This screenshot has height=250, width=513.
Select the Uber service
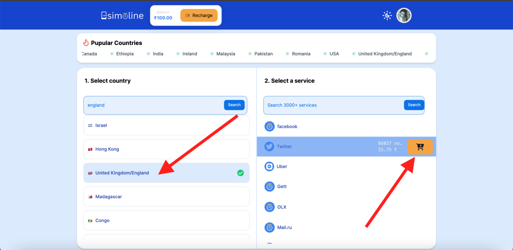tap(347, 166)
